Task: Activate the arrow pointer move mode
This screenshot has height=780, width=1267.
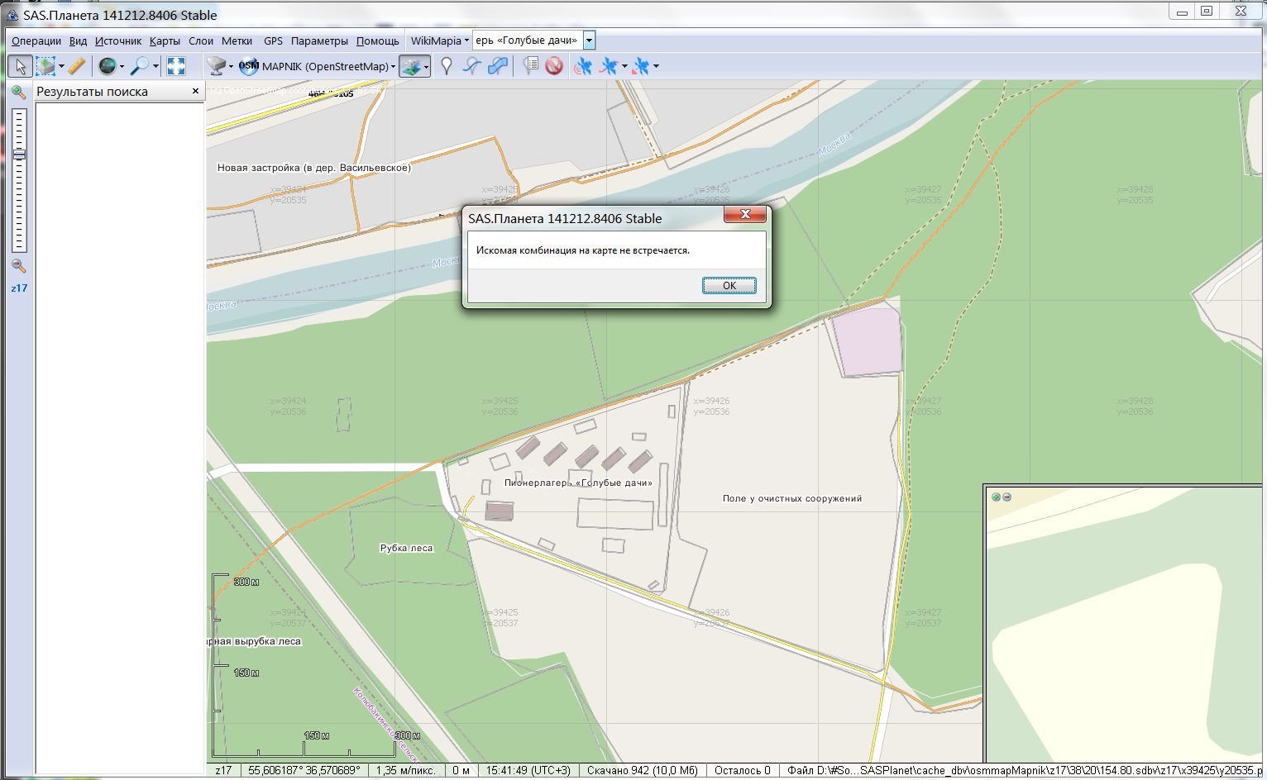Action: tap(20, 66)
